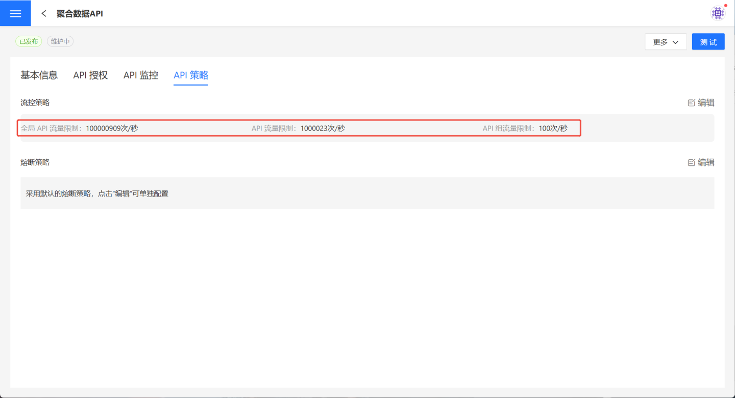The height and width of the screenshot is (398, 735).
Task: Click the 维护中 status tag
Action: (x=60, y=41)
